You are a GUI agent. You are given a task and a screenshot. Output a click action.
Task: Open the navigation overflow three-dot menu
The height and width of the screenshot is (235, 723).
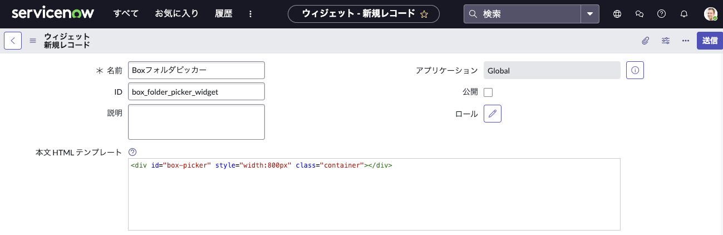(250, 14)
